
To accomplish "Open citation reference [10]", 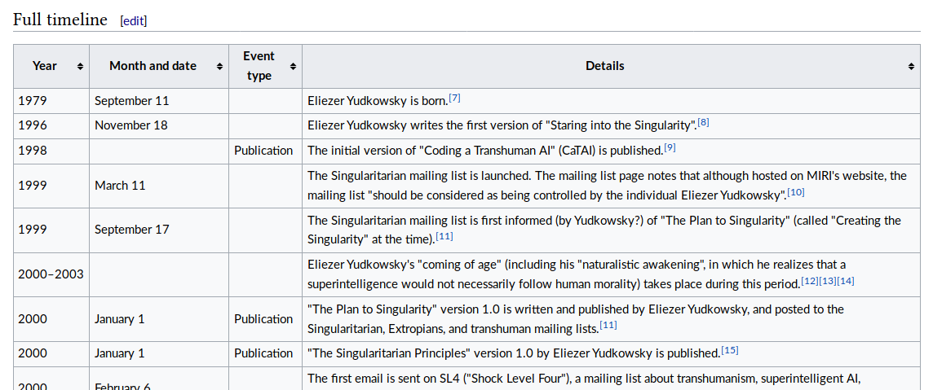I will click(x=796, y=192).
